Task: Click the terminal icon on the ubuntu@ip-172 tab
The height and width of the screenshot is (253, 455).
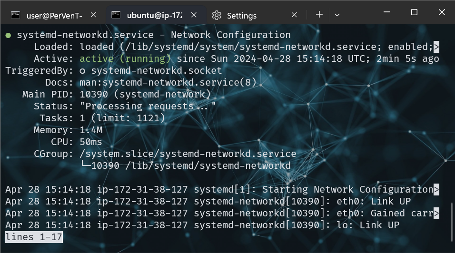Action: (x=116, y=15)
